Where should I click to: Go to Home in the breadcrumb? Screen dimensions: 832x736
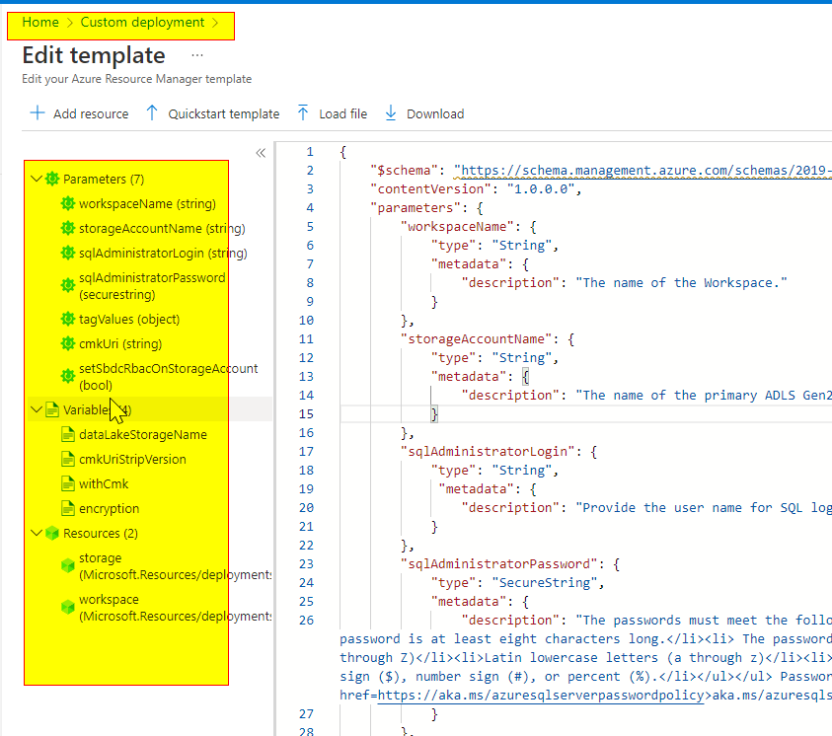(x=40, y=23)
